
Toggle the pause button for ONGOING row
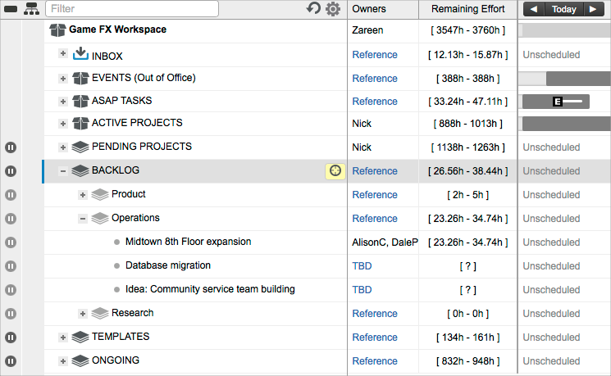pos(11,360)
